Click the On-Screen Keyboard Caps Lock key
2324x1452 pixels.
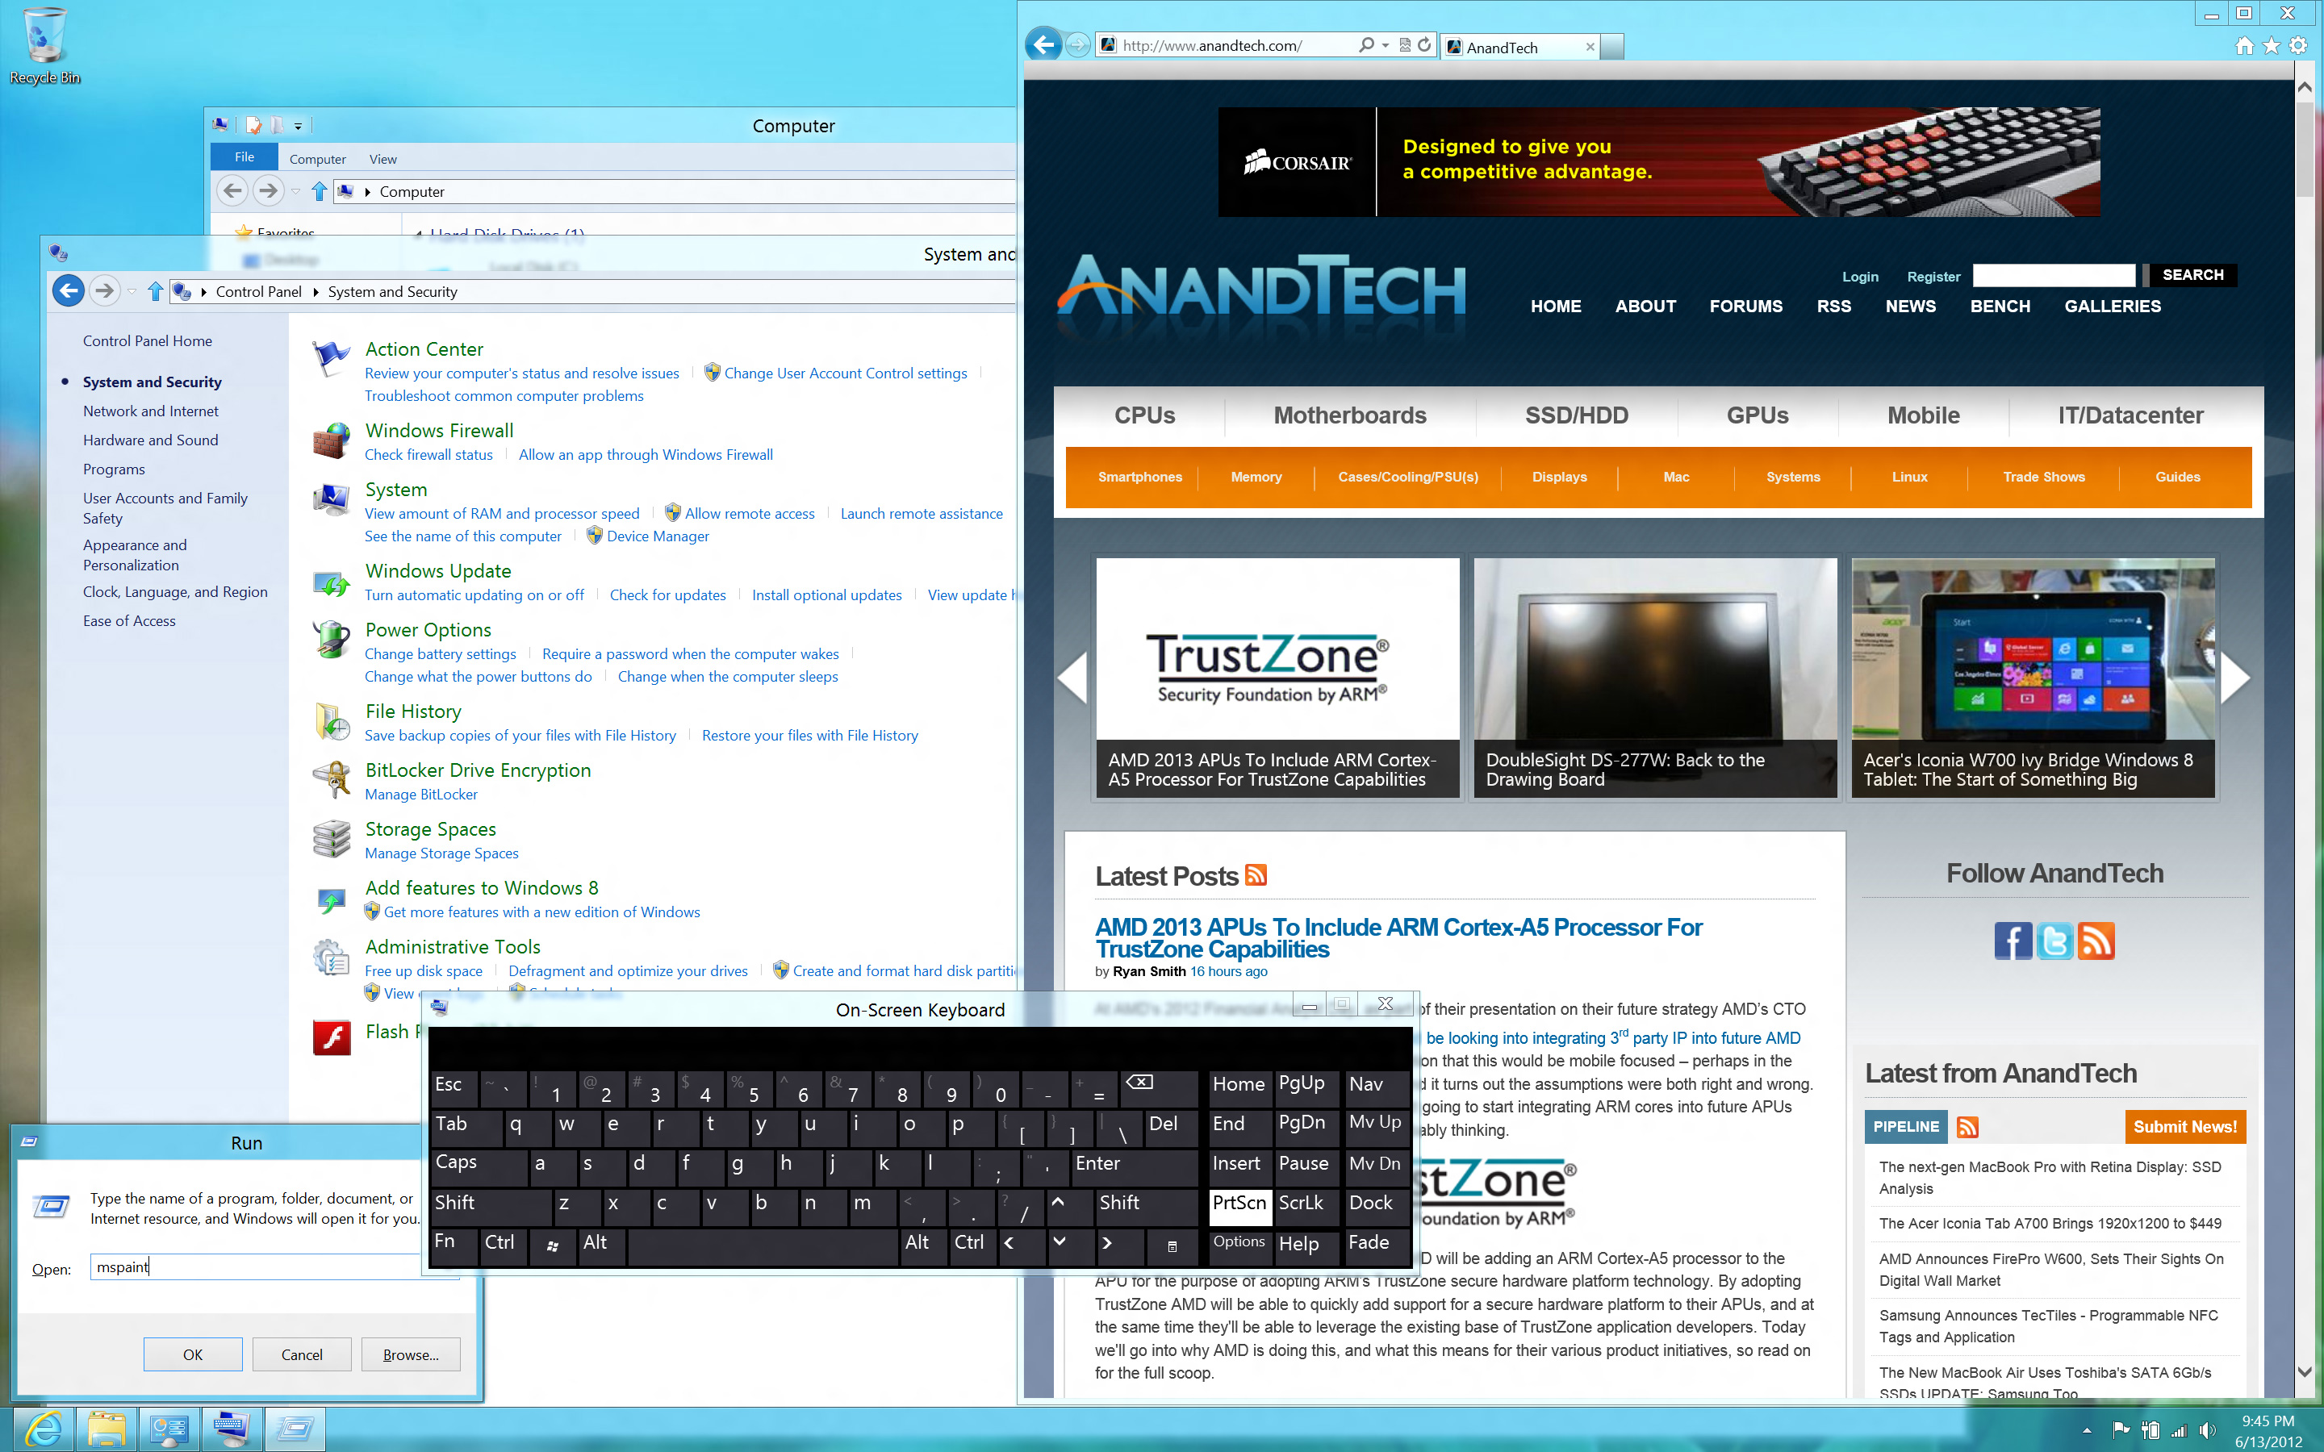point(460,1162)
